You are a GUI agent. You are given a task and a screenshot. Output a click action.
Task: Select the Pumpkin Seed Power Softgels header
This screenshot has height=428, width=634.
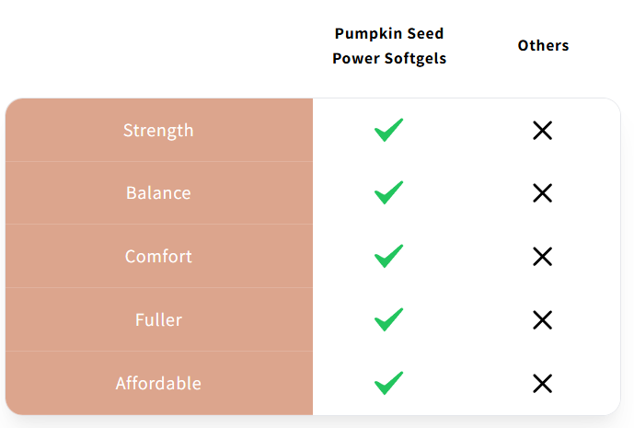[388, 46]
